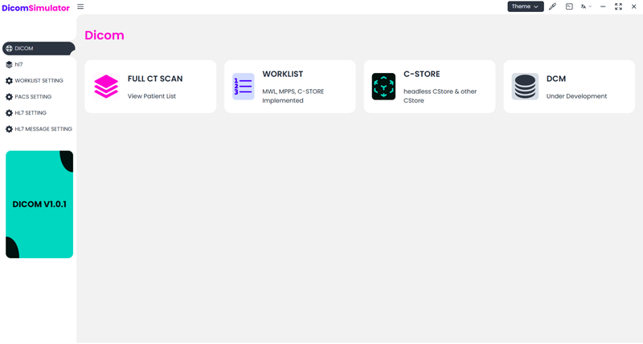Click the C-STORE teal cube icon
This screenshot has height=344, width=643.
click(x=383, y=87)
